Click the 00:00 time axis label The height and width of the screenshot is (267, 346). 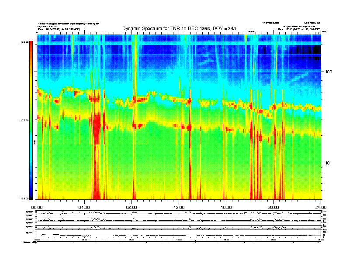(37, 208)
